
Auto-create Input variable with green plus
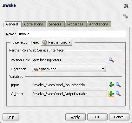pos(111,85)
